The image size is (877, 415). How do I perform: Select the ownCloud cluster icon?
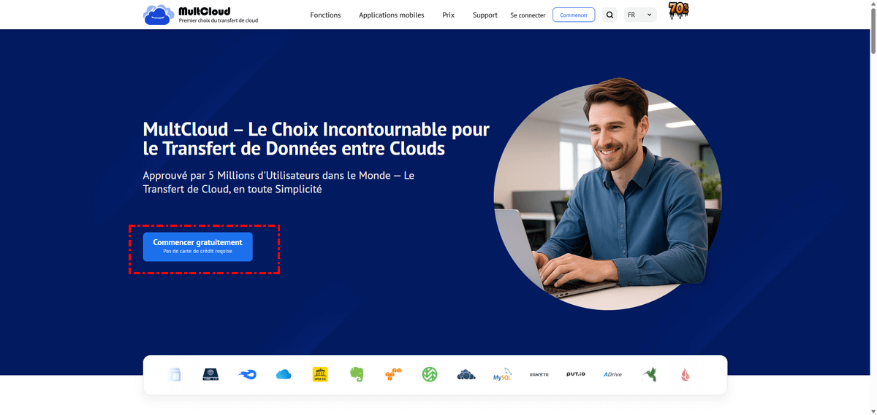coord(466,375)
